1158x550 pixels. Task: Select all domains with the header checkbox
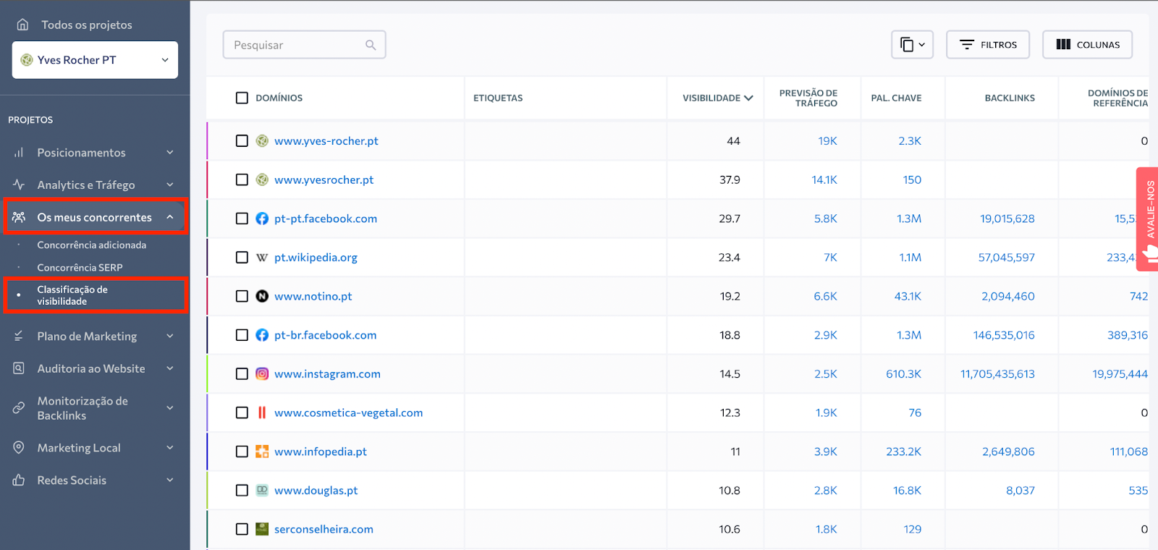click(x=242, y=98)
